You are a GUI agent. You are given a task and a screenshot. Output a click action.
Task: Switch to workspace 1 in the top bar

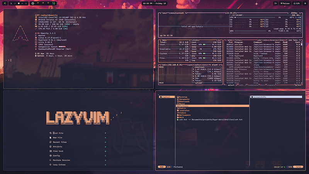pos(11,3)
